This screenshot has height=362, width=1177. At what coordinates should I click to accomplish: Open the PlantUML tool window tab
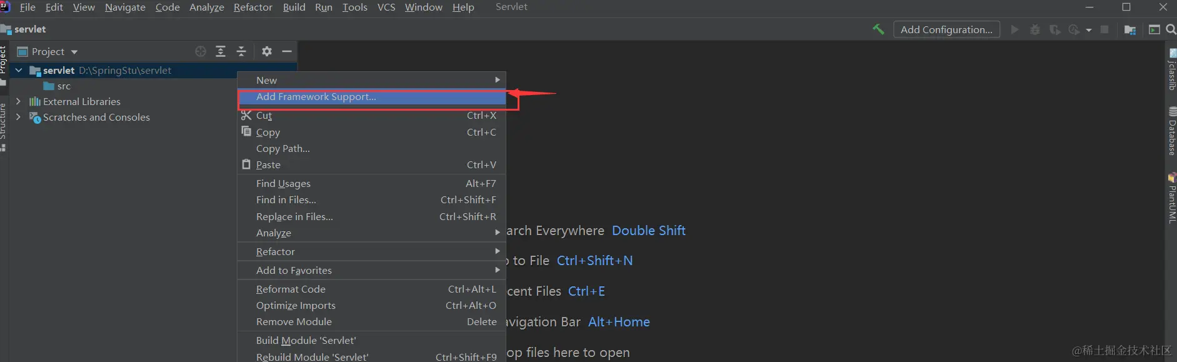[x=1172, y=198]
